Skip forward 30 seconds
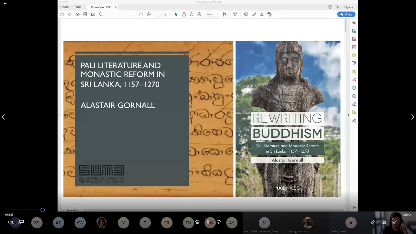Image resolution: width=416 pixels, height=234 pixels. pyautogui.click(x=219, y=222)
